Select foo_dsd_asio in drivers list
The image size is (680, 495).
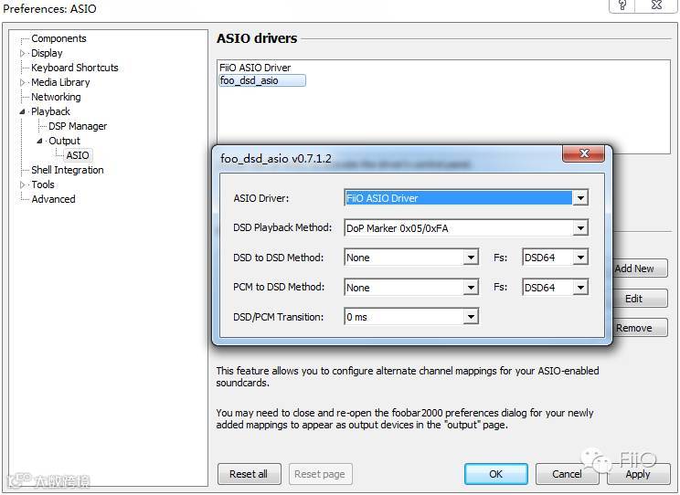(x=262, y=80)
